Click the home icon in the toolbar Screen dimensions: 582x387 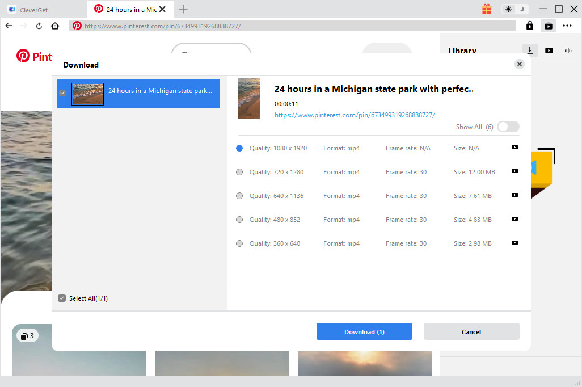54,26
